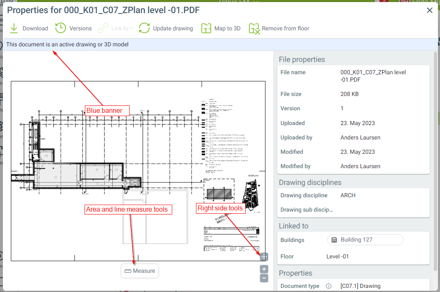Image resolution: width=440 pixels, height=292 pixels.
Task: Click the Map to 3D icon
Action: pyautogui.click(x=206, y=28)
